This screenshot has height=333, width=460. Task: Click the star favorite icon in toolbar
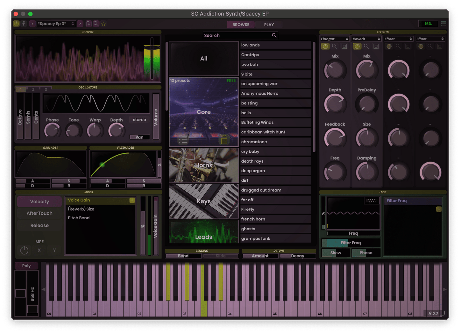point(103,24)
